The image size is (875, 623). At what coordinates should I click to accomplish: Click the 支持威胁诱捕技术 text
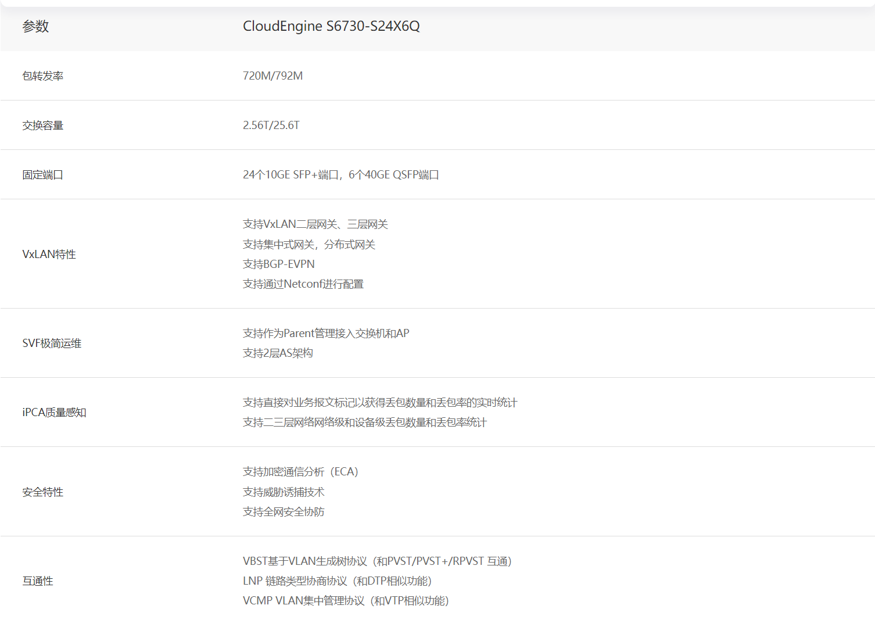[x=283, y=492]
